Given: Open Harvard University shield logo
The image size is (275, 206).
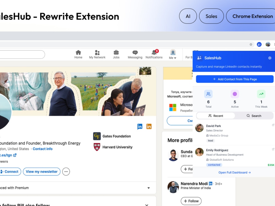Looking at the screenshot, I should [97, 147].
